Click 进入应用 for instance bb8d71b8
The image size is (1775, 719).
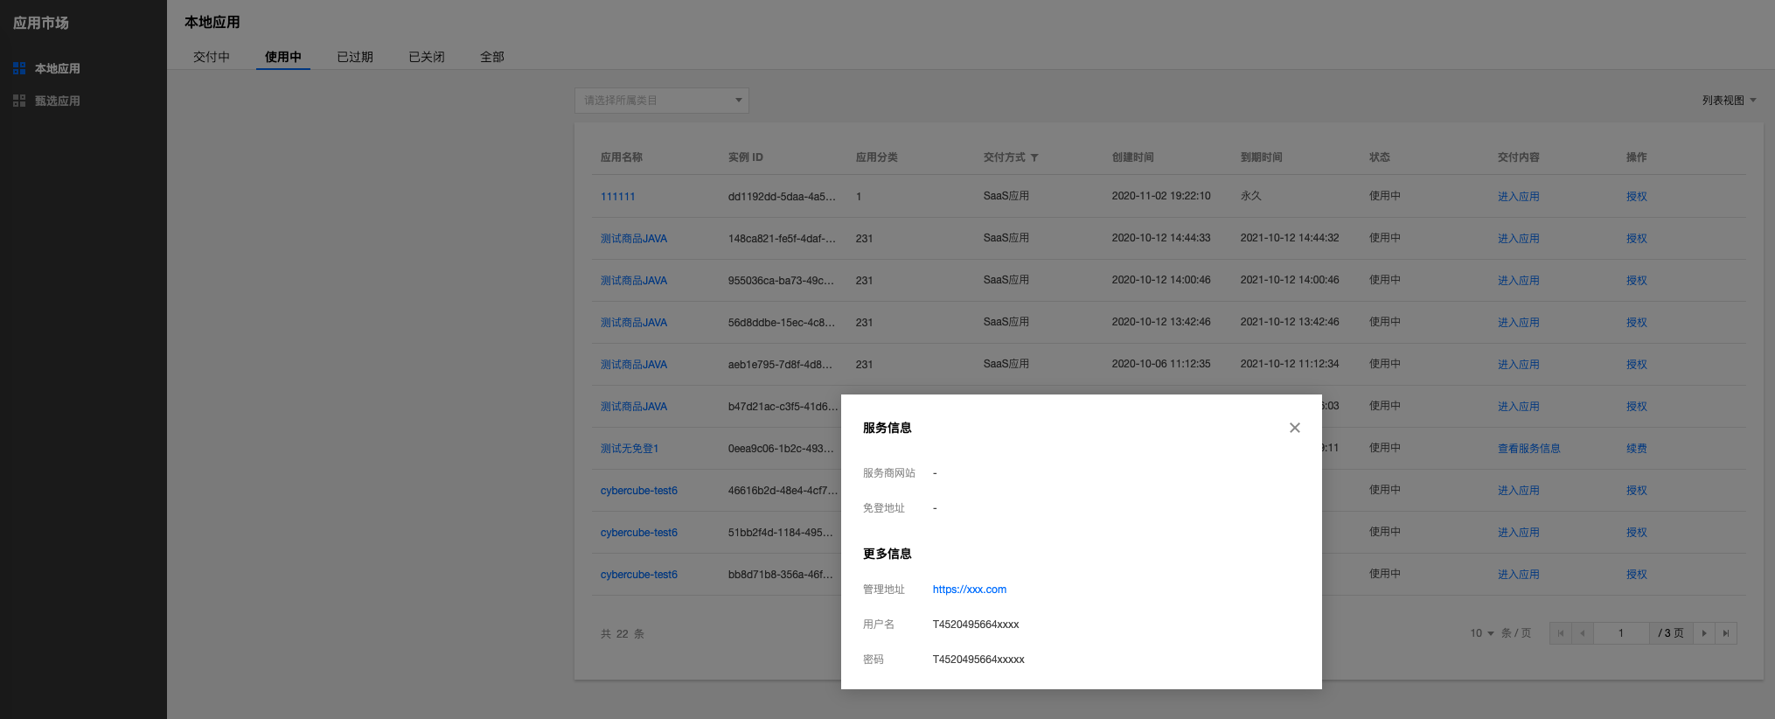pos(1519,575)
